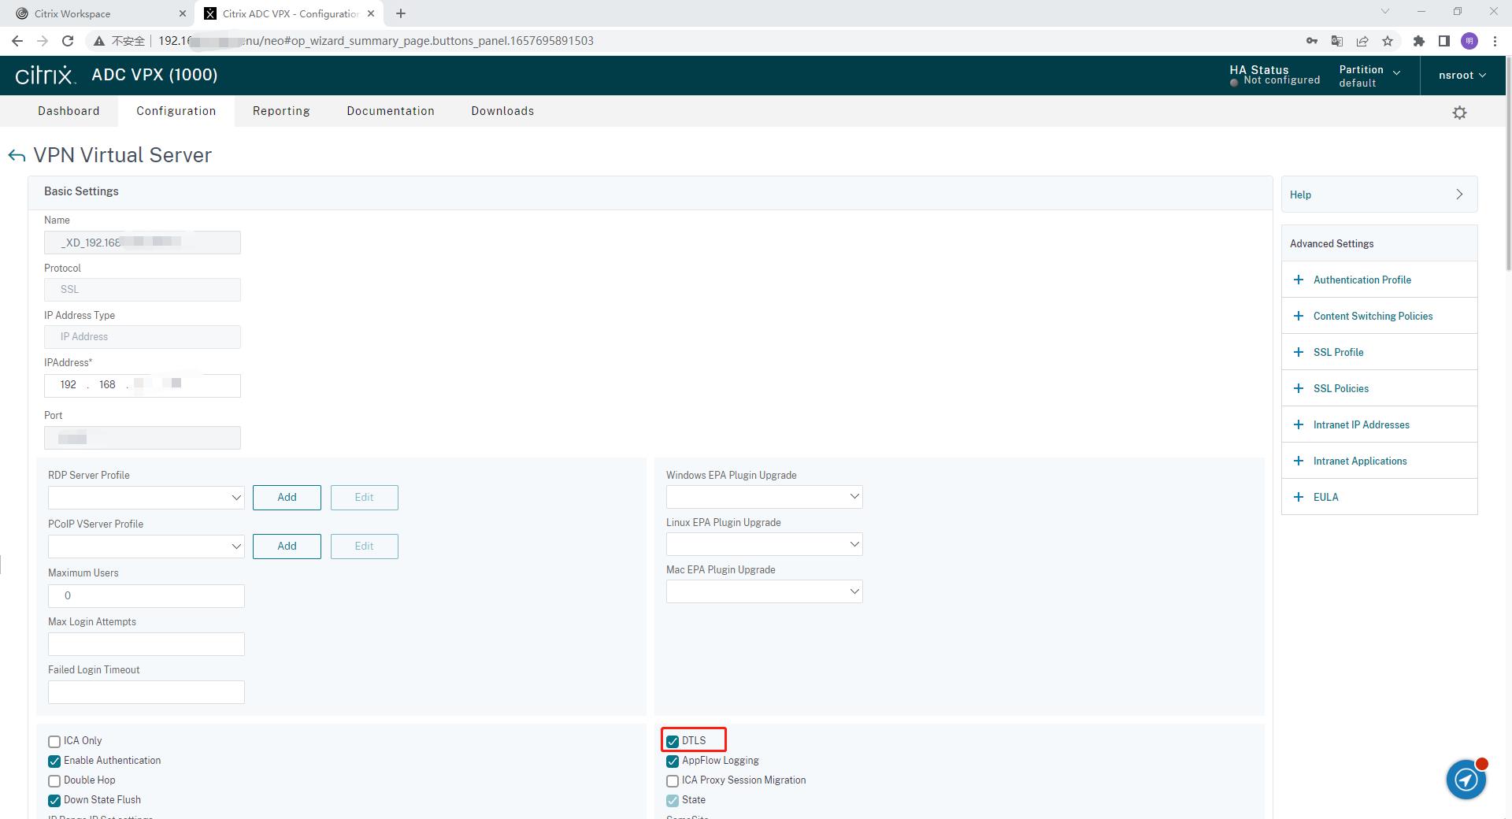Select the Configuration tab
Viewport: 1512px width, 819px height.
pyautogui.click(x=176, y=111)
